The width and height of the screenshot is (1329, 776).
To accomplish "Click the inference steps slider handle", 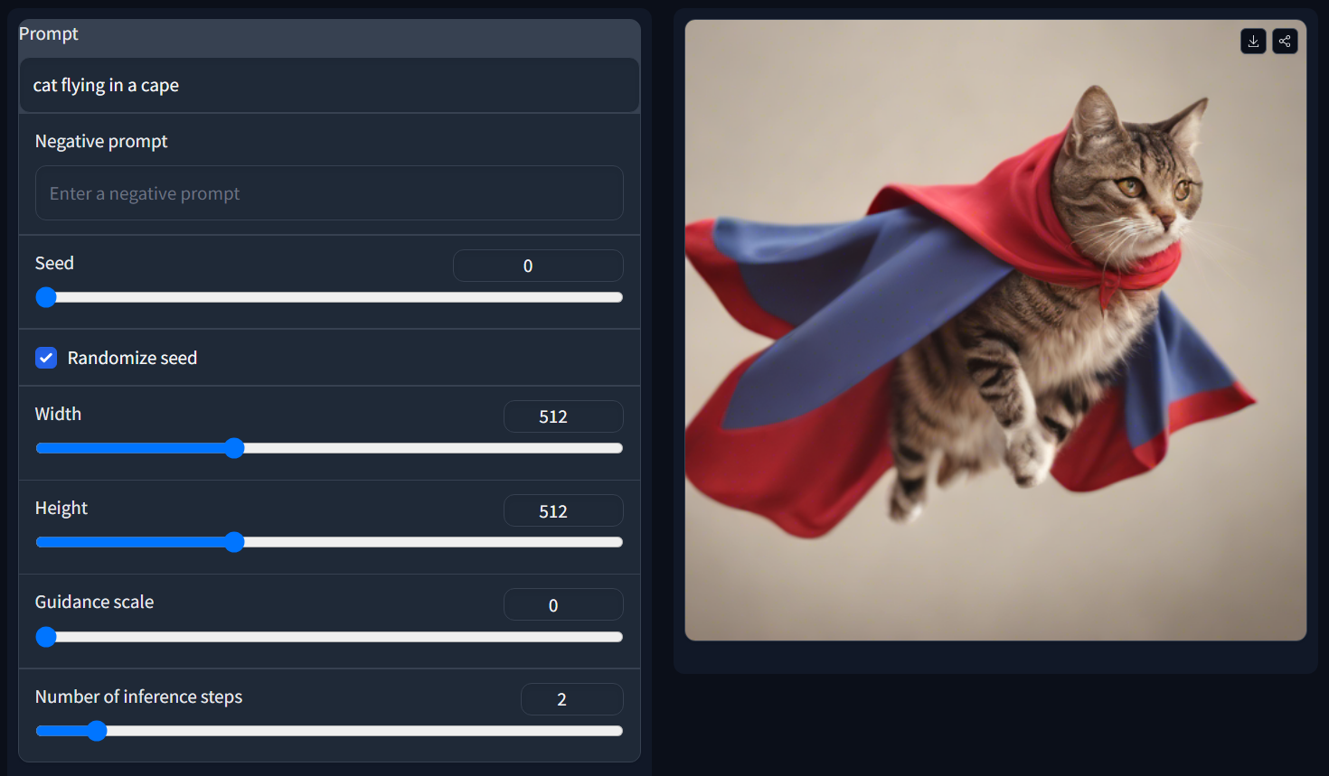I will click(97, 731).
